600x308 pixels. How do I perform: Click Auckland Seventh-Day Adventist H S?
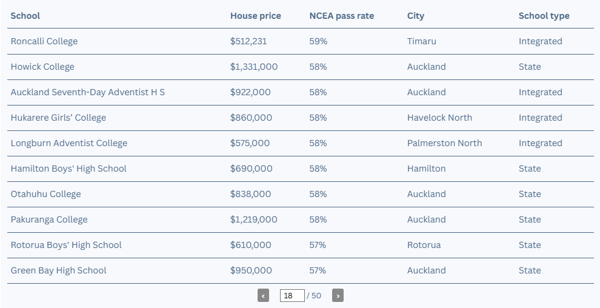point(88,92)
